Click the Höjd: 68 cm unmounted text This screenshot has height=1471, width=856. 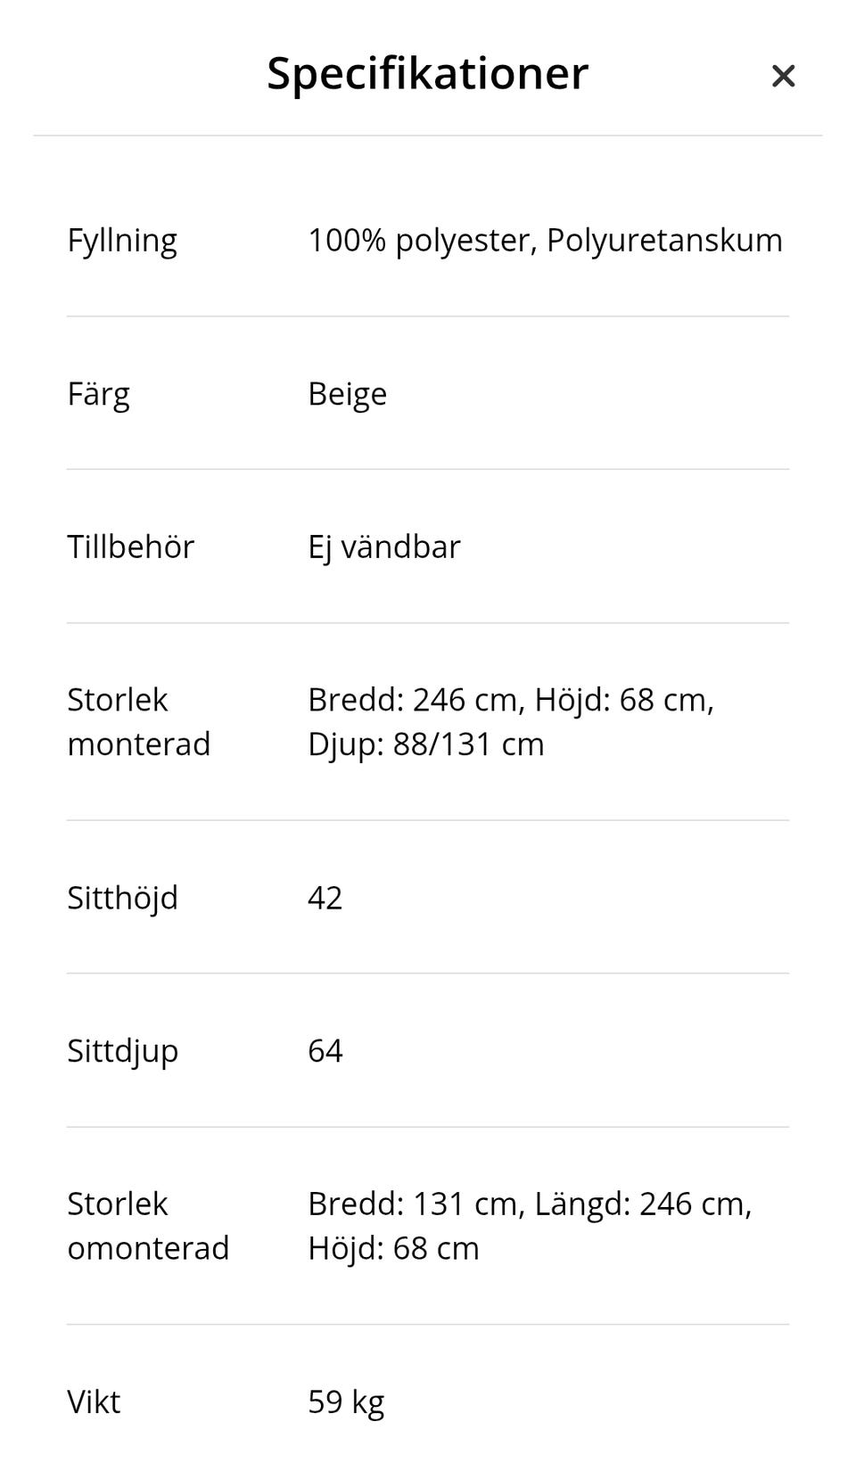click(x=393, y=1248)
